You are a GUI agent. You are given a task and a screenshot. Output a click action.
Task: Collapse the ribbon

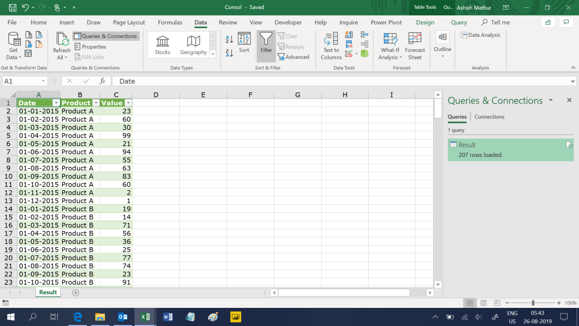pyautogui.click(x=573, y=68)
